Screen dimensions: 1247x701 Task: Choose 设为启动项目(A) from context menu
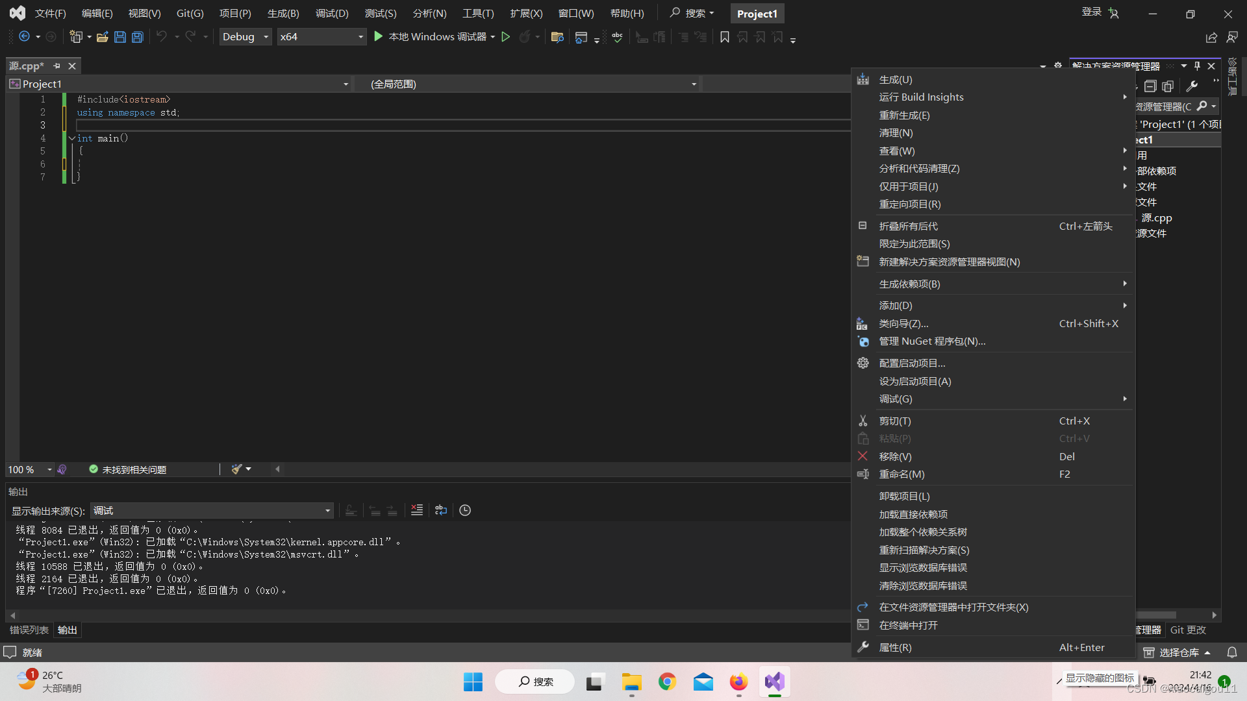point(914,381)
